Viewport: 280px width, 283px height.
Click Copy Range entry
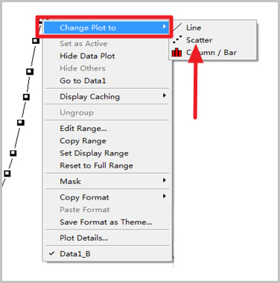(83, 141)
